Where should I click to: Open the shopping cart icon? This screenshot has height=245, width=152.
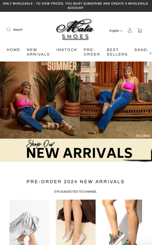(x=140, y=30)
